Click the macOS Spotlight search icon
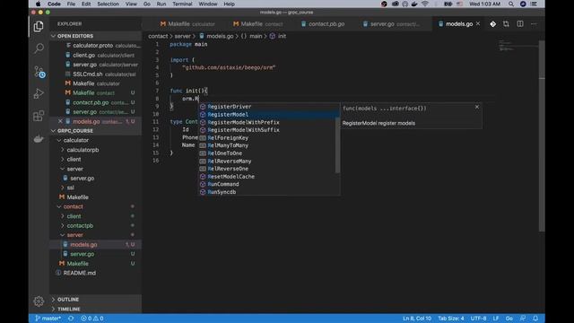Image resolution: width=574 pixels, height=323 pixels. 511,4
